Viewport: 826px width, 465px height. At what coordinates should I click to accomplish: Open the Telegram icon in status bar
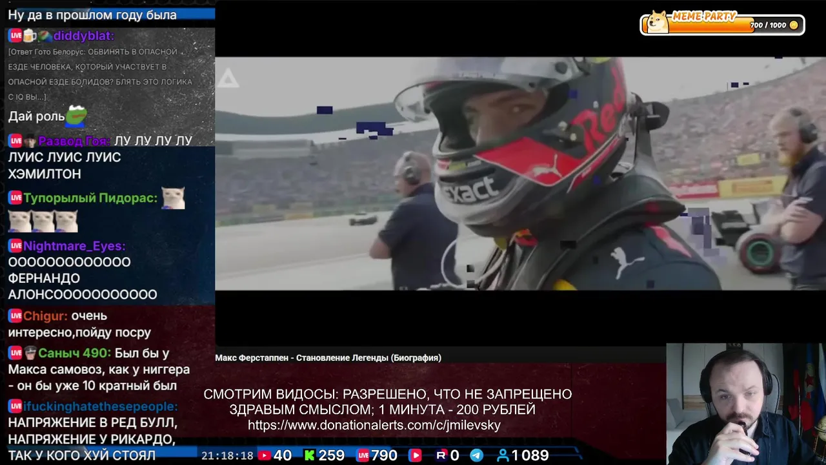tap(477, 455)
